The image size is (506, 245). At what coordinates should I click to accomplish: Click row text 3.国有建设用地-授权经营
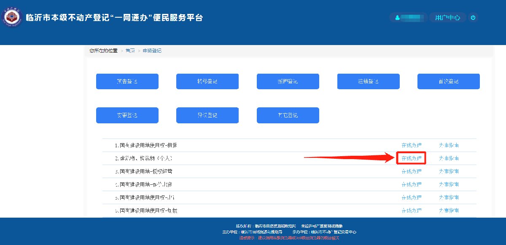143,171
